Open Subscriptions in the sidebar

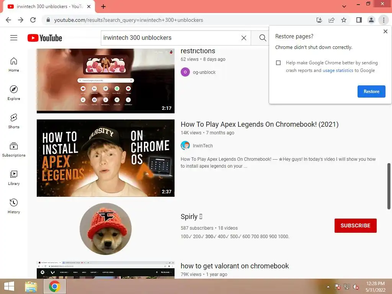[14, 149]
